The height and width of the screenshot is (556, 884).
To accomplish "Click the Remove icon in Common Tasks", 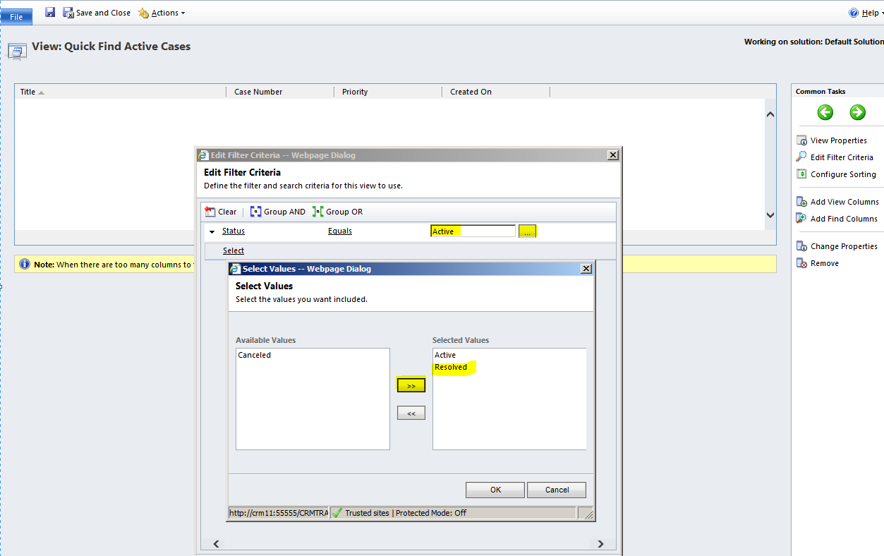I will click(x=801, y=262).
